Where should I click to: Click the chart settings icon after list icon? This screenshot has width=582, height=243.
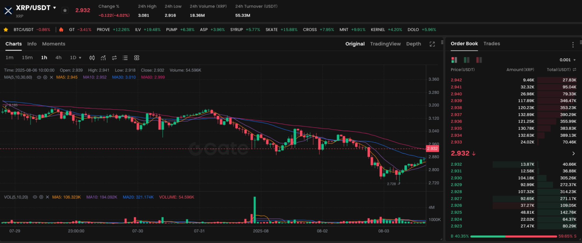pyautogui.click(x=137, y=58)
